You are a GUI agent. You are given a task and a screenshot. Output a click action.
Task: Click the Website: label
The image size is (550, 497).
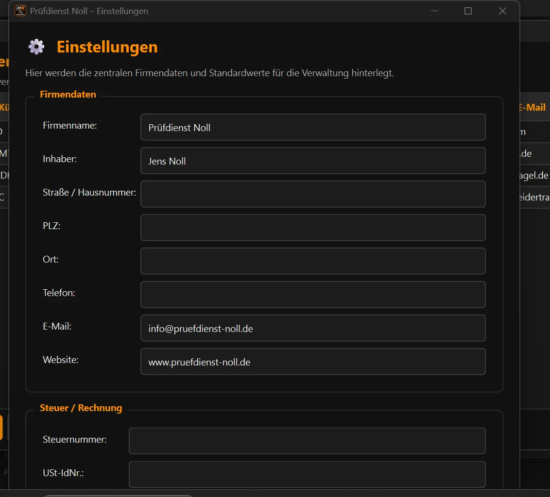(x=61, y=360)
